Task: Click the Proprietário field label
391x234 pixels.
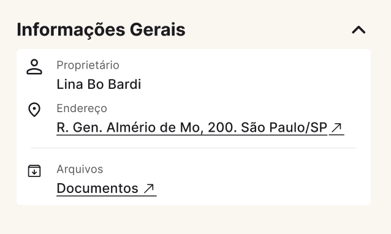Action: pos(88,66)
